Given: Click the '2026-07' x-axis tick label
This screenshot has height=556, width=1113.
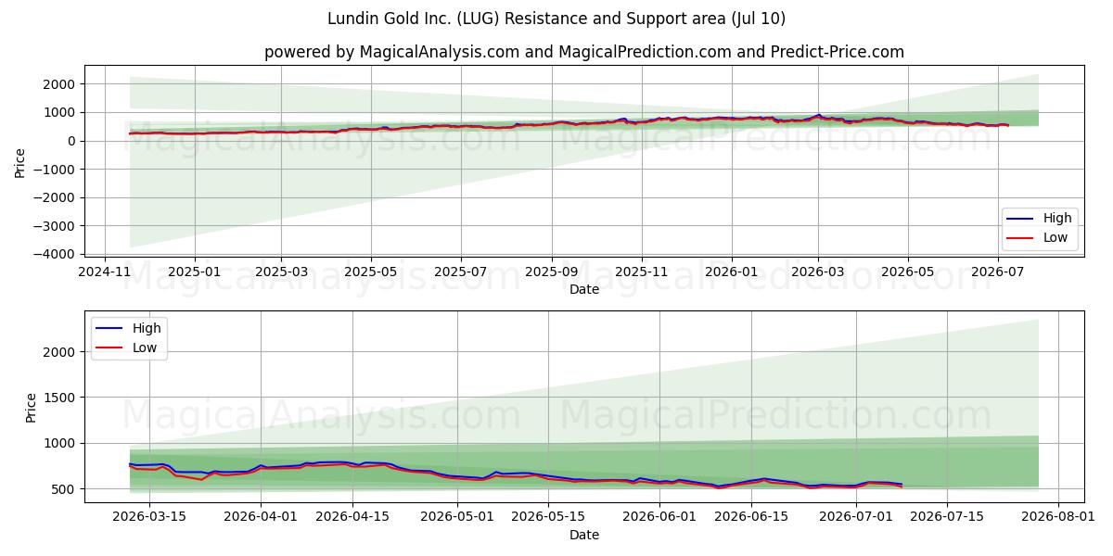Looking at the screenshot, I should (x=998, y=272).
